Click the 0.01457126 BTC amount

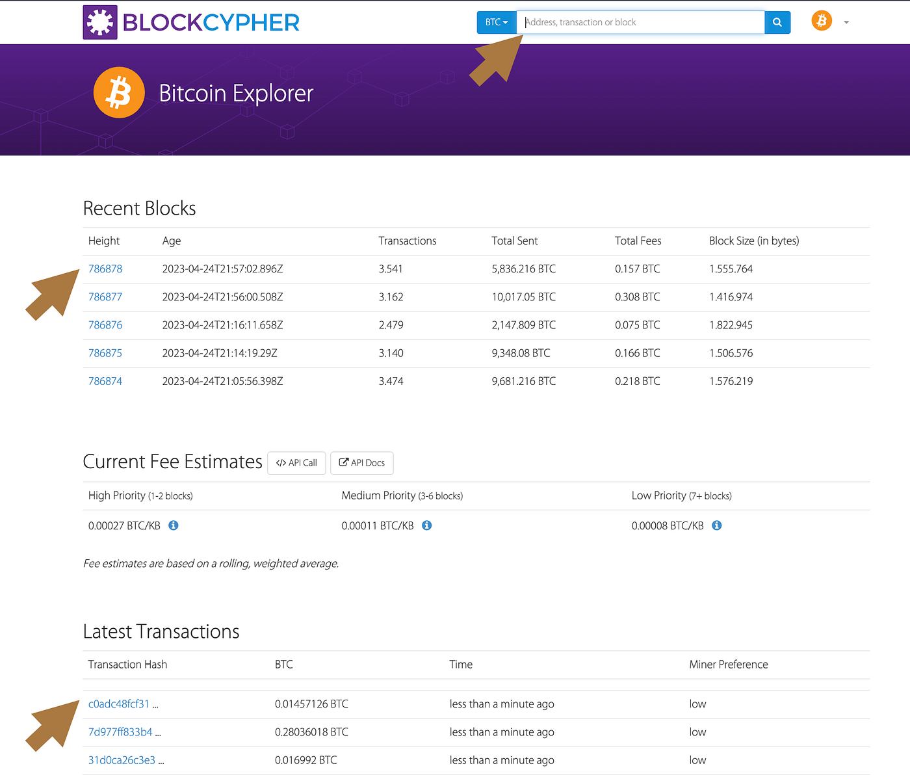311,704
